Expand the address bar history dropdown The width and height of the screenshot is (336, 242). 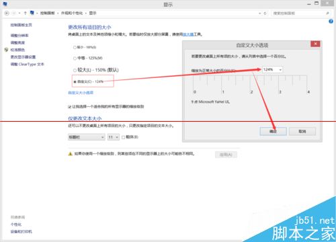click(x=260, y=13)
